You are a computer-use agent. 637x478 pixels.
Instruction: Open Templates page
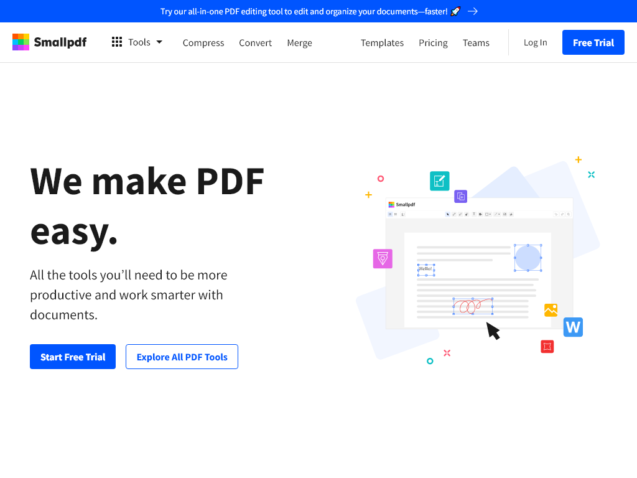[x=382, y=43]
